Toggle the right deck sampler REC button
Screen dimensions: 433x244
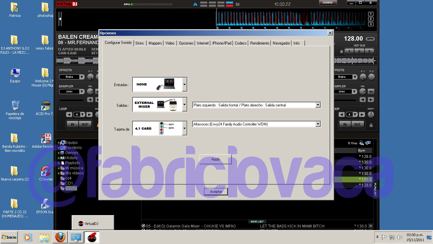pyautogui.click(x=371, y=91)
